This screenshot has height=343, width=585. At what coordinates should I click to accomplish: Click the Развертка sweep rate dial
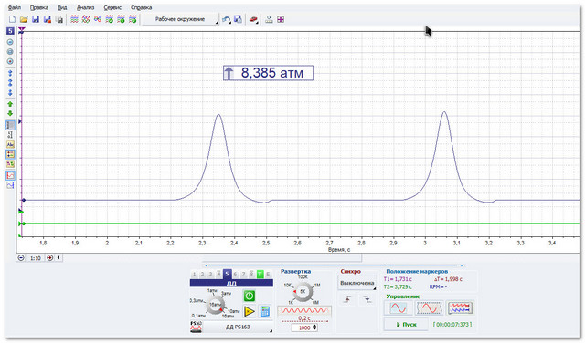pyautogui.click(x=303, y=291)
